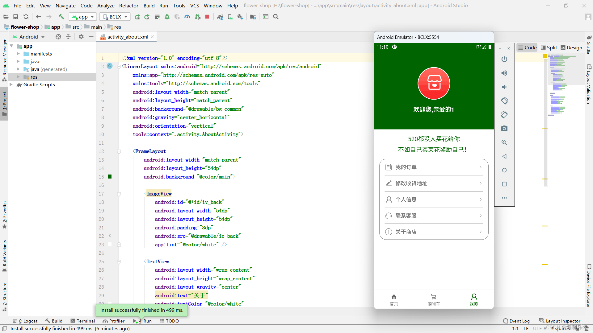
Task: Open the project folder from the toolbar
Action: (6, 17)
